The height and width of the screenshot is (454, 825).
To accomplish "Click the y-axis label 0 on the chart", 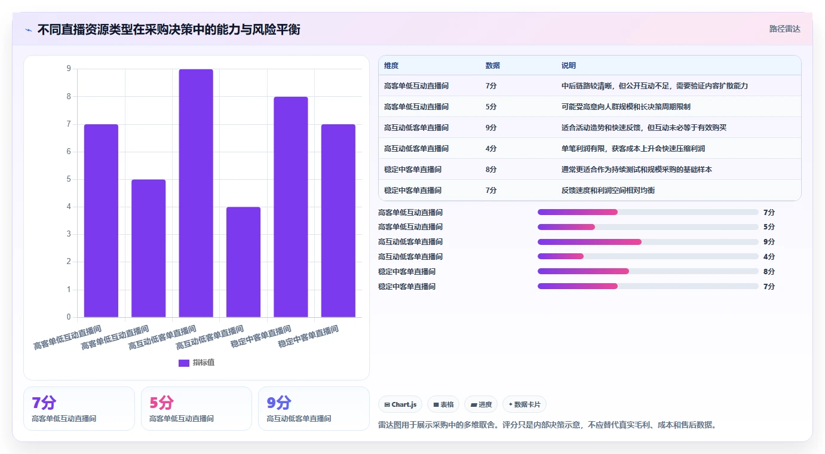I will tap(69, 317).
